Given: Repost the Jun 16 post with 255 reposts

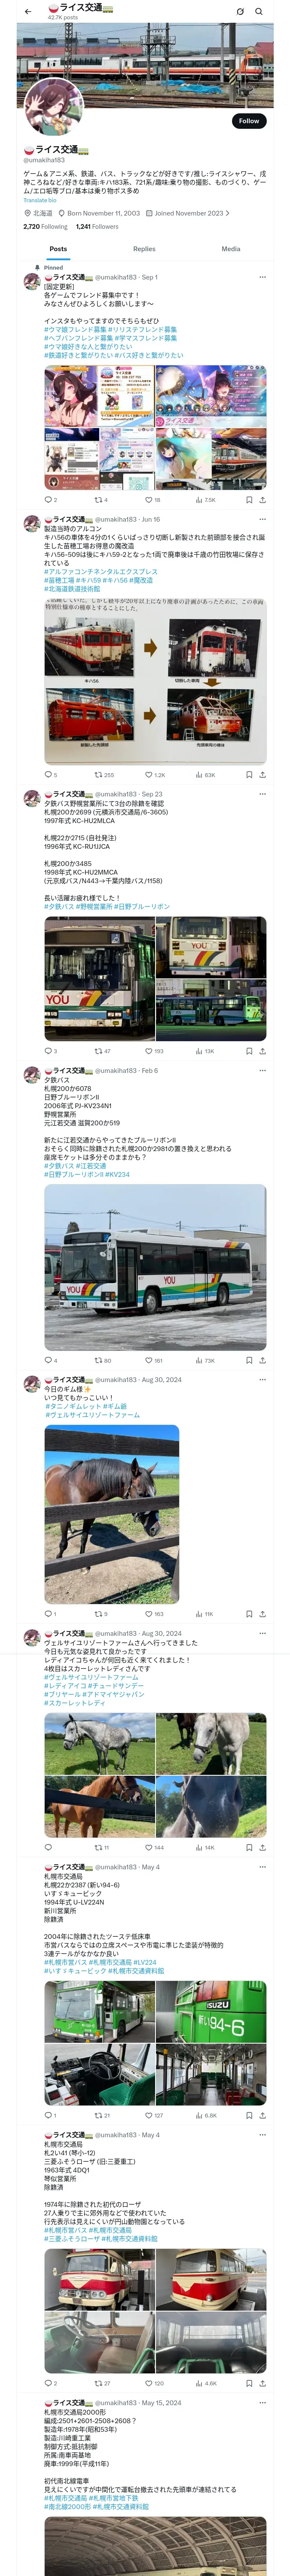Looking at the screenshot, I should pyautogui.click(x=104, y=775).
